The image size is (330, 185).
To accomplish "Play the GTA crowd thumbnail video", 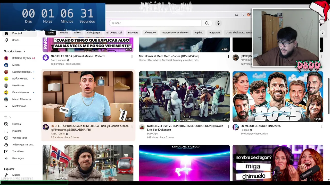I will pyautogui.click(x=184, y=97).
